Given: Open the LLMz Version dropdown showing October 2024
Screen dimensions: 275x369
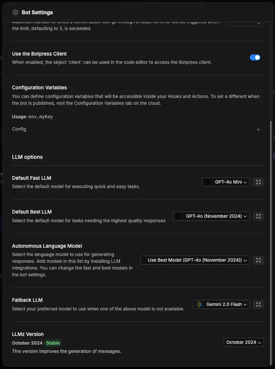Looking at the screenshot, I should click(243, 342).
